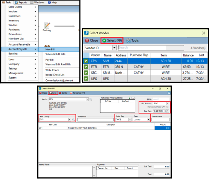Viewport: 209px width, 179px height.
Task: Click the Bill No field
Action: pyautogui.click(x=161, y=99)
